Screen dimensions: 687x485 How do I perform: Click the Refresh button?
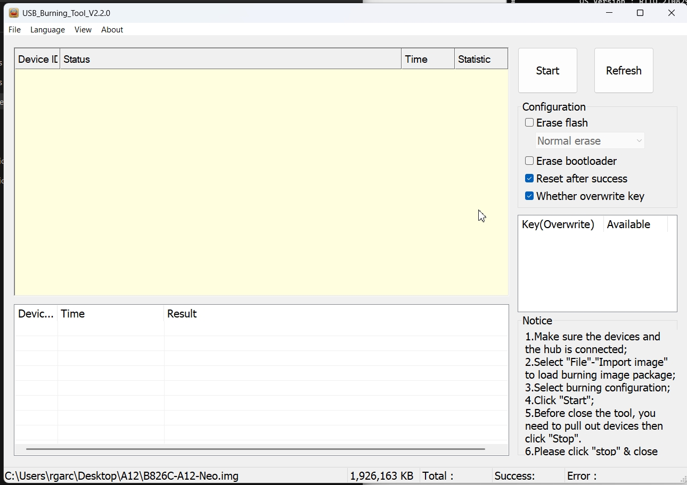(x=624, y=71)
